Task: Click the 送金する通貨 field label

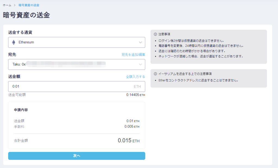Action: click(x=20, y=33)
